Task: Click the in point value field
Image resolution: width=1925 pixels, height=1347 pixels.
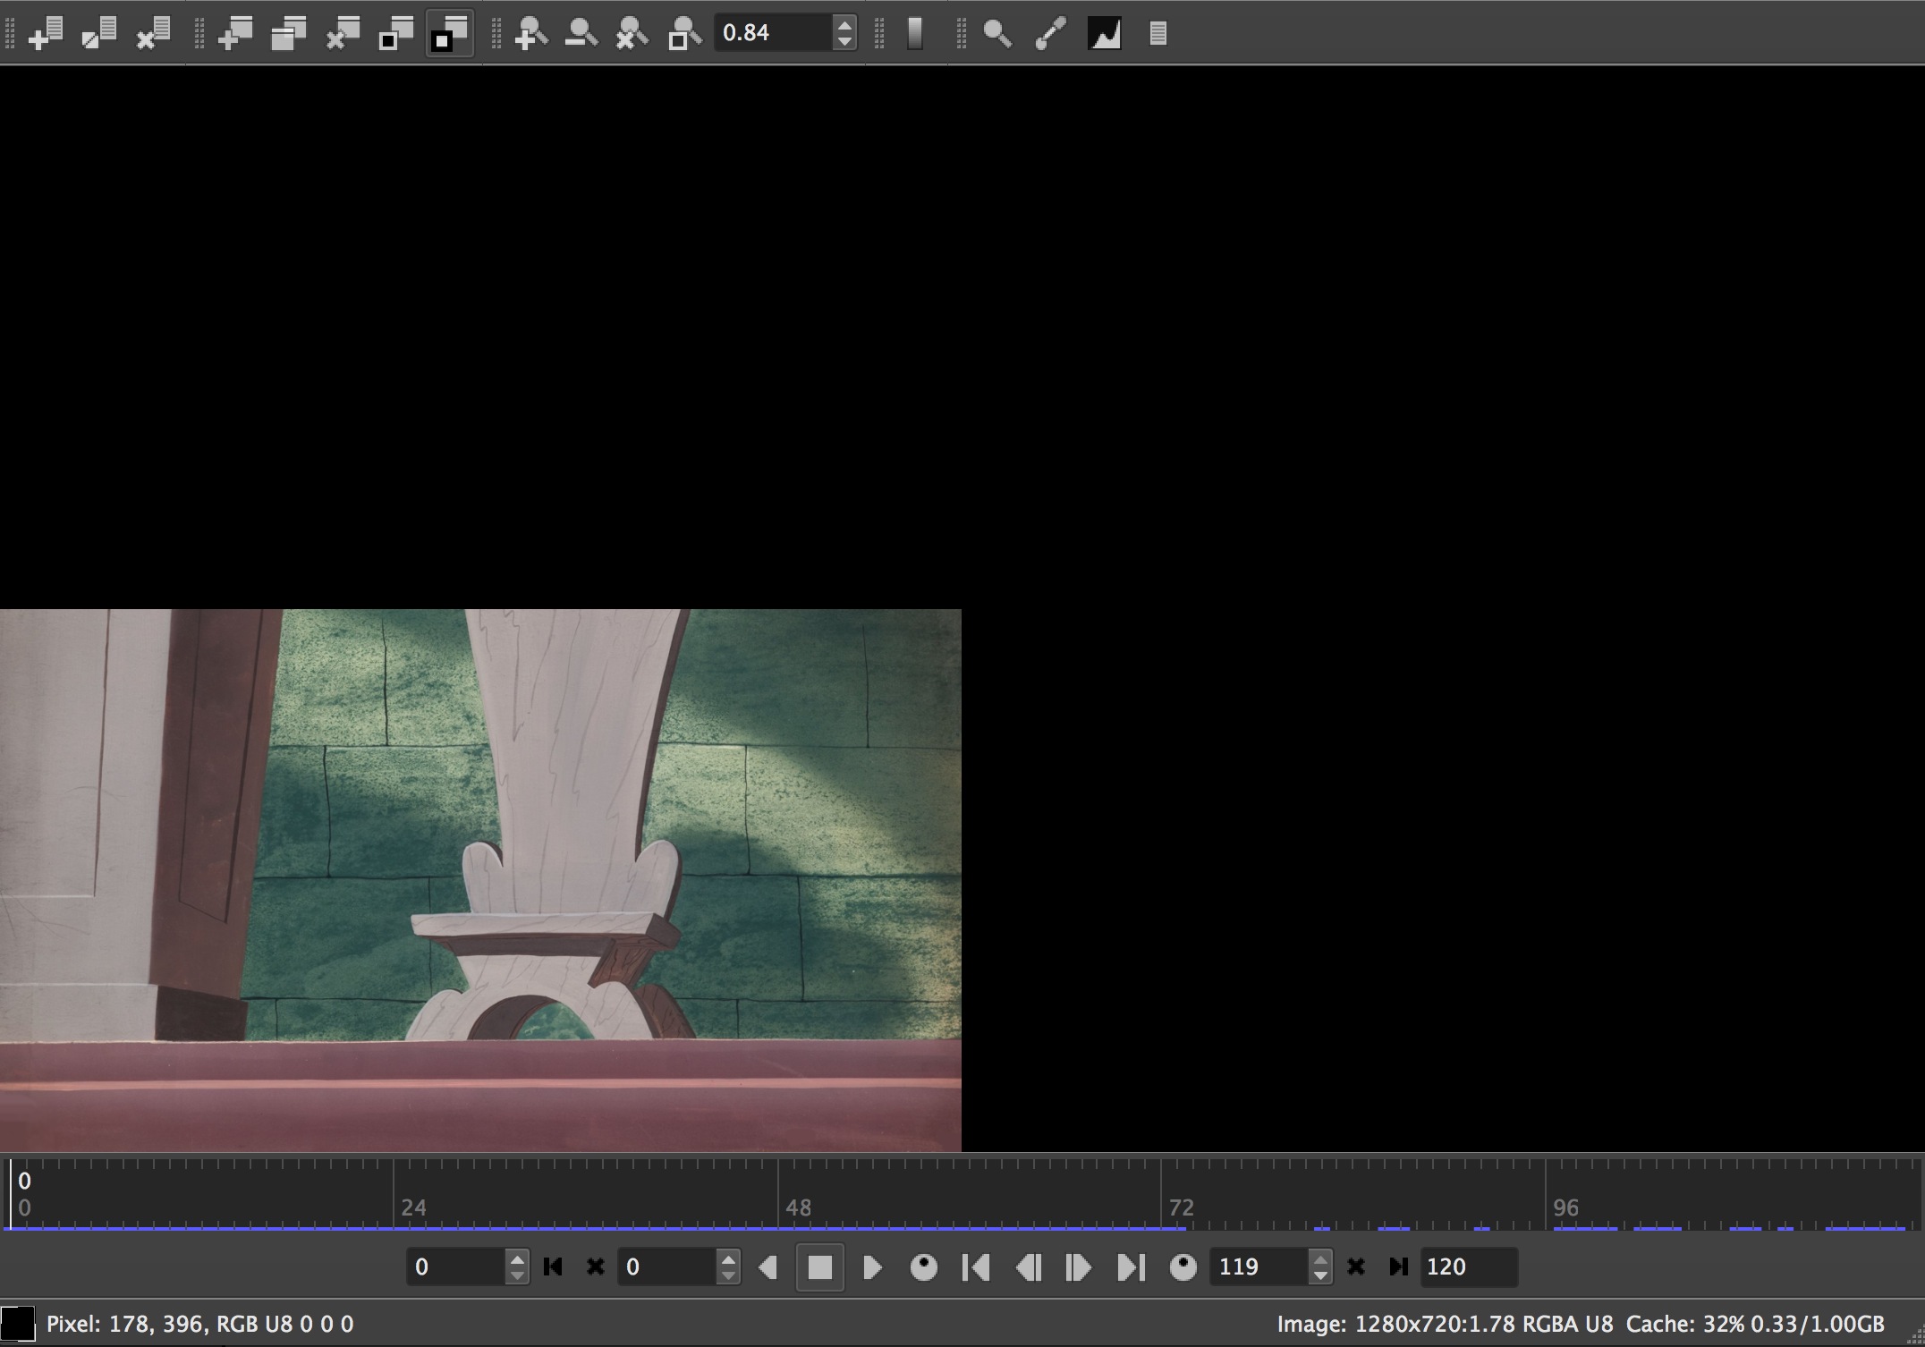Action: 667,1267
